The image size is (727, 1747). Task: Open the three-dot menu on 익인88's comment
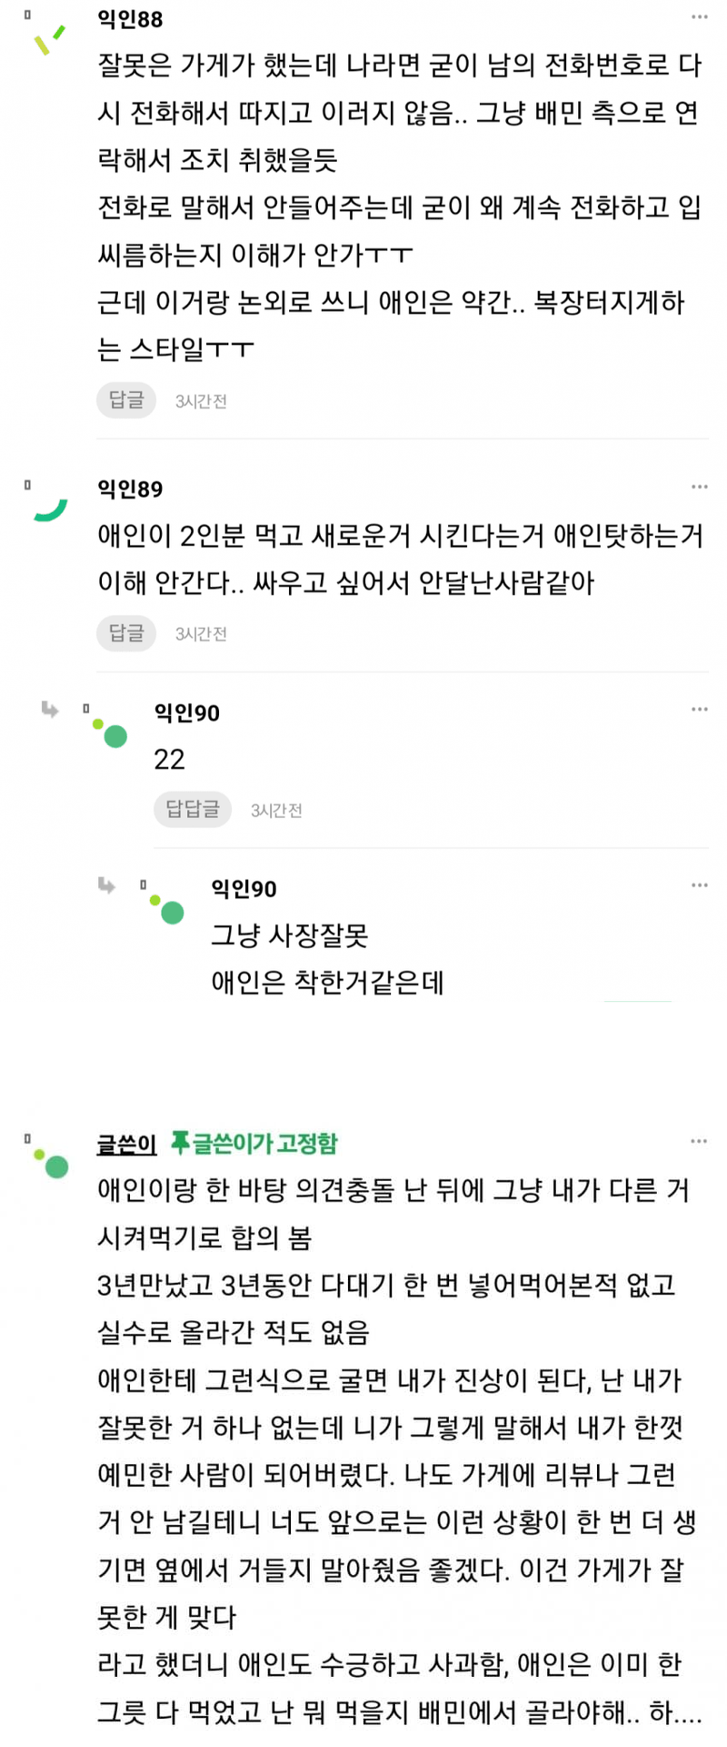pos(698,17)
